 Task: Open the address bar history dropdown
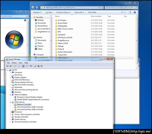[99, 8]
